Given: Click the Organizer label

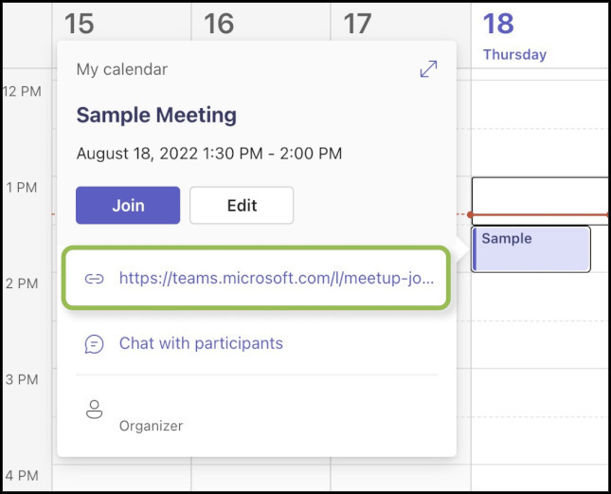Looking at the screenshot, I should tap(151, 426).
